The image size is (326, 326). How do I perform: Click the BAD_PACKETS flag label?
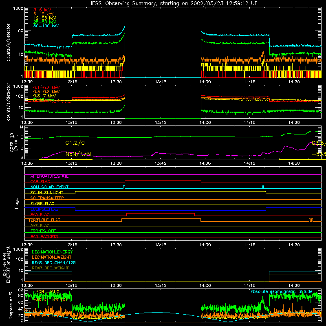(x=44, y=236)
